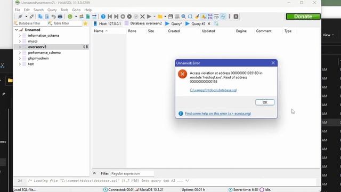Expand the performance_schema database
Viewport: 341px width, 192px height.
[20, 53]
